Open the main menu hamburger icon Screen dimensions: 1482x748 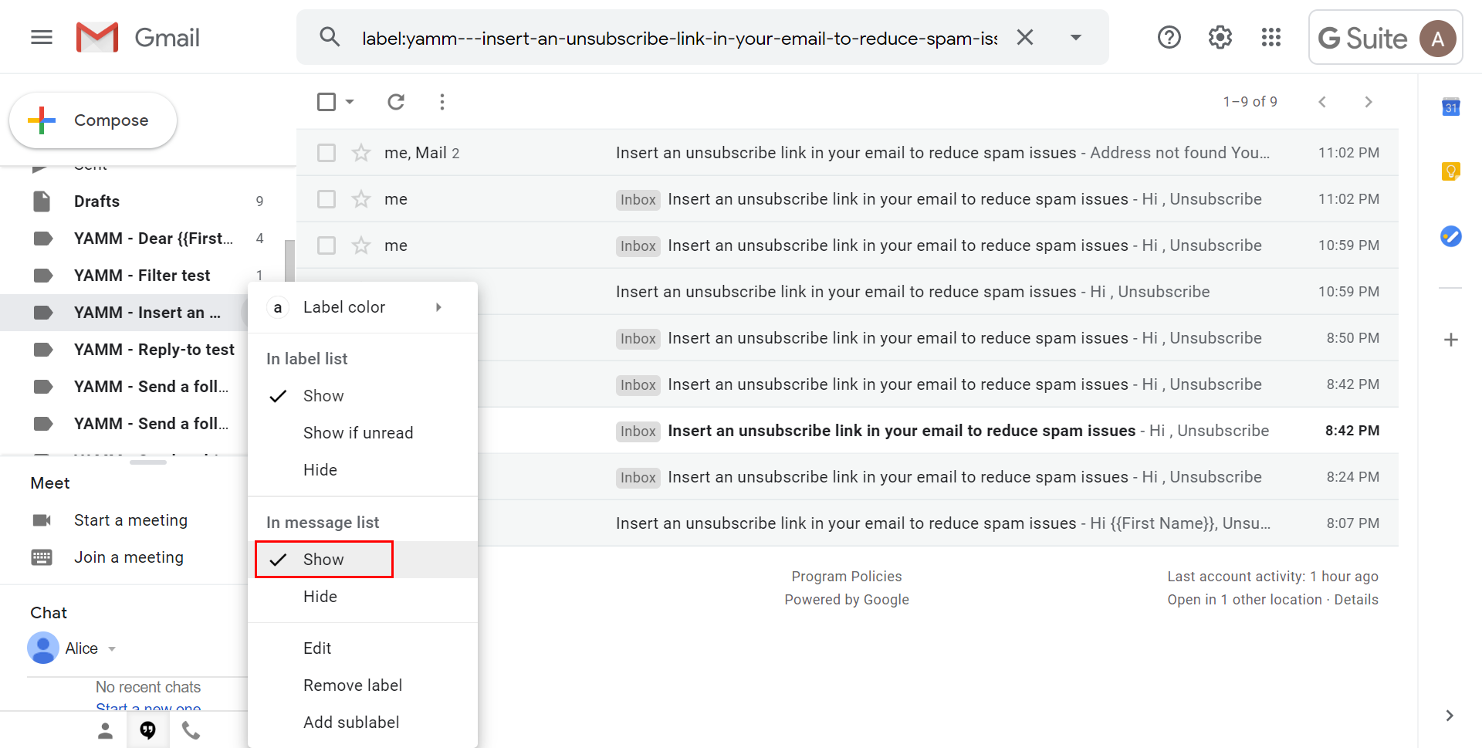point(42,37)
